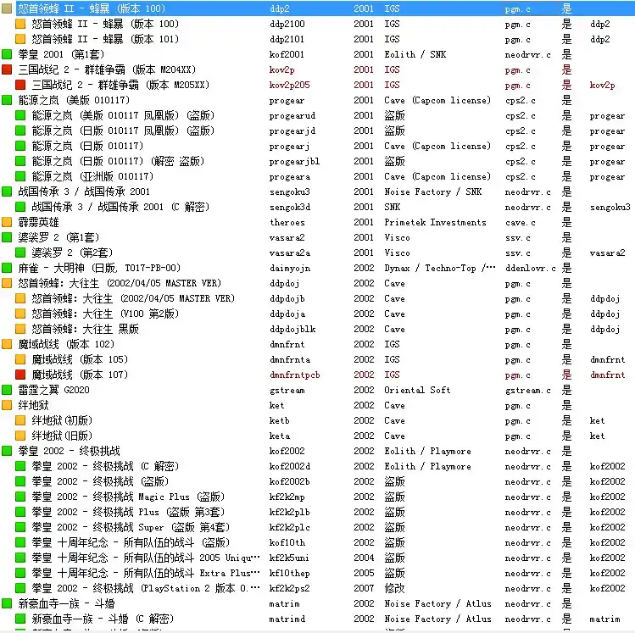The image size is (635, 633).
Task: Click the green status icon beside 拳皇 2001 (第1套)
Action: point(7,54)
